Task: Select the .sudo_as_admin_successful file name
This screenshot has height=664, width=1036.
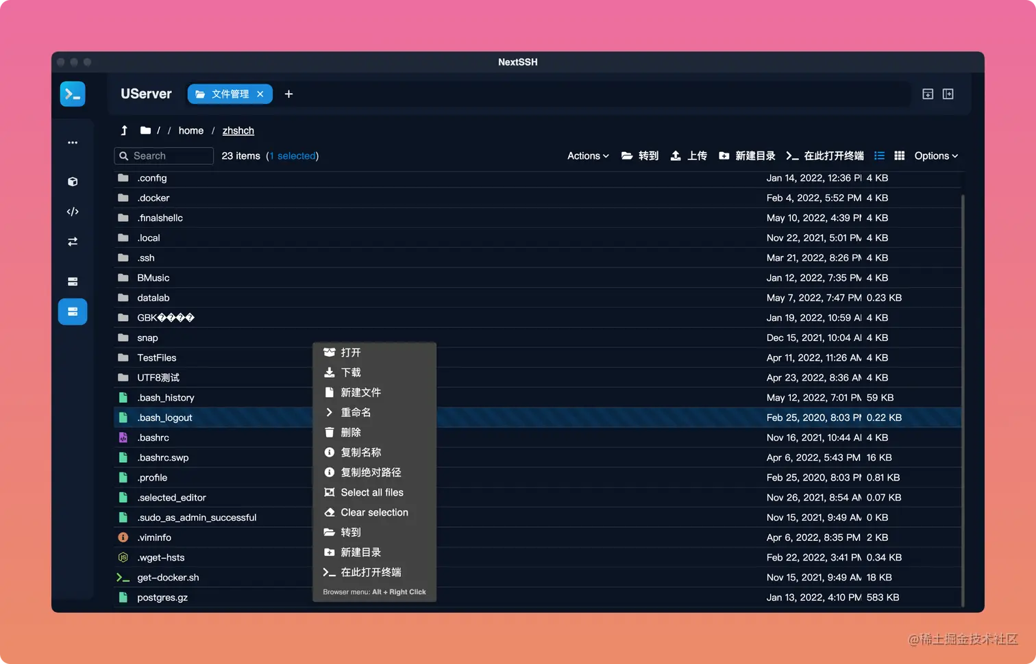Action: click(x=197, y=518)
